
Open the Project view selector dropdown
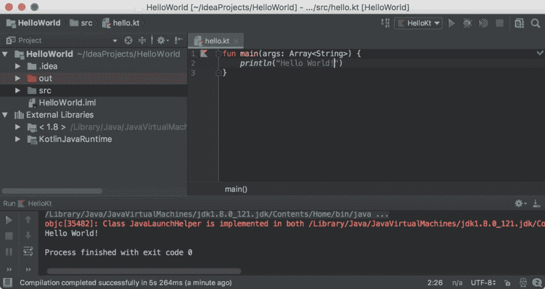click(115, 40)
